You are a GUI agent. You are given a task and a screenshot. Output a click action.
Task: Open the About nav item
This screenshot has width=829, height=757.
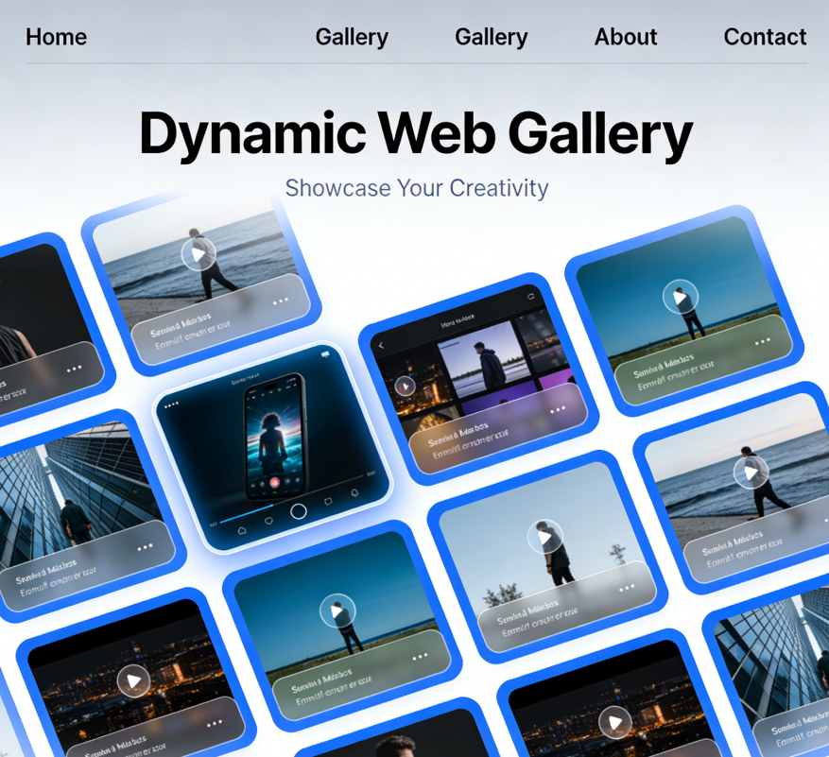tap(625, 37)
